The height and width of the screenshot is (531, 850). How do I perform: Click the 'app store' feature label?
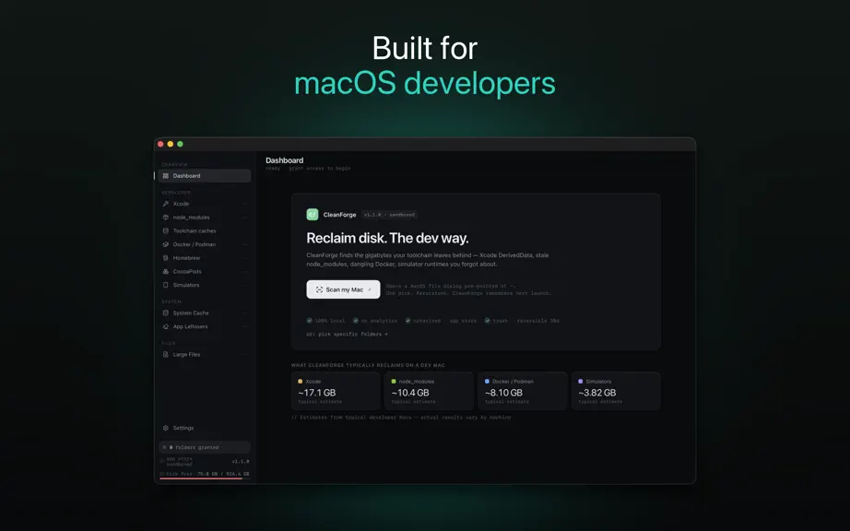tap(463, 321)
